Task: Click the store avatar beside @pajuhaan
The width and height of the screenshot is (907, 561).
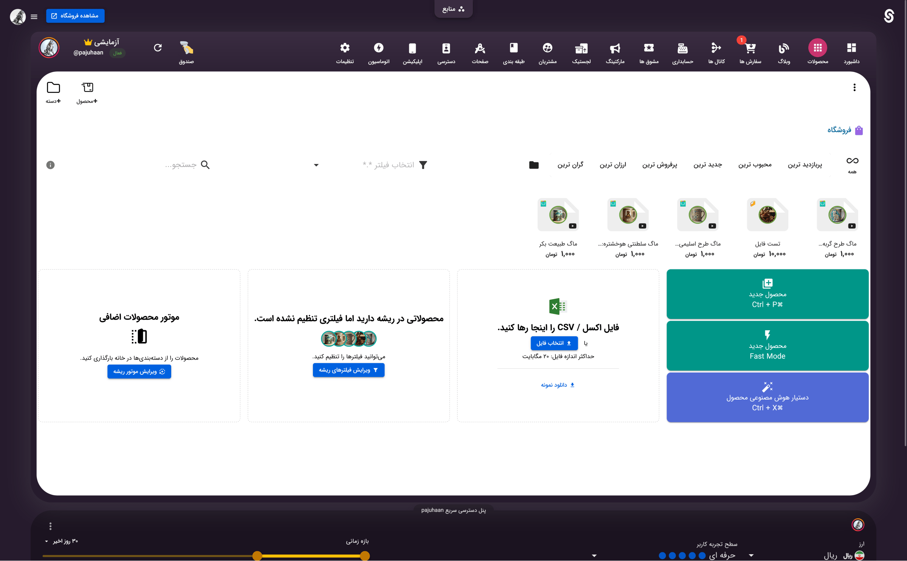Action: (49, 48)
